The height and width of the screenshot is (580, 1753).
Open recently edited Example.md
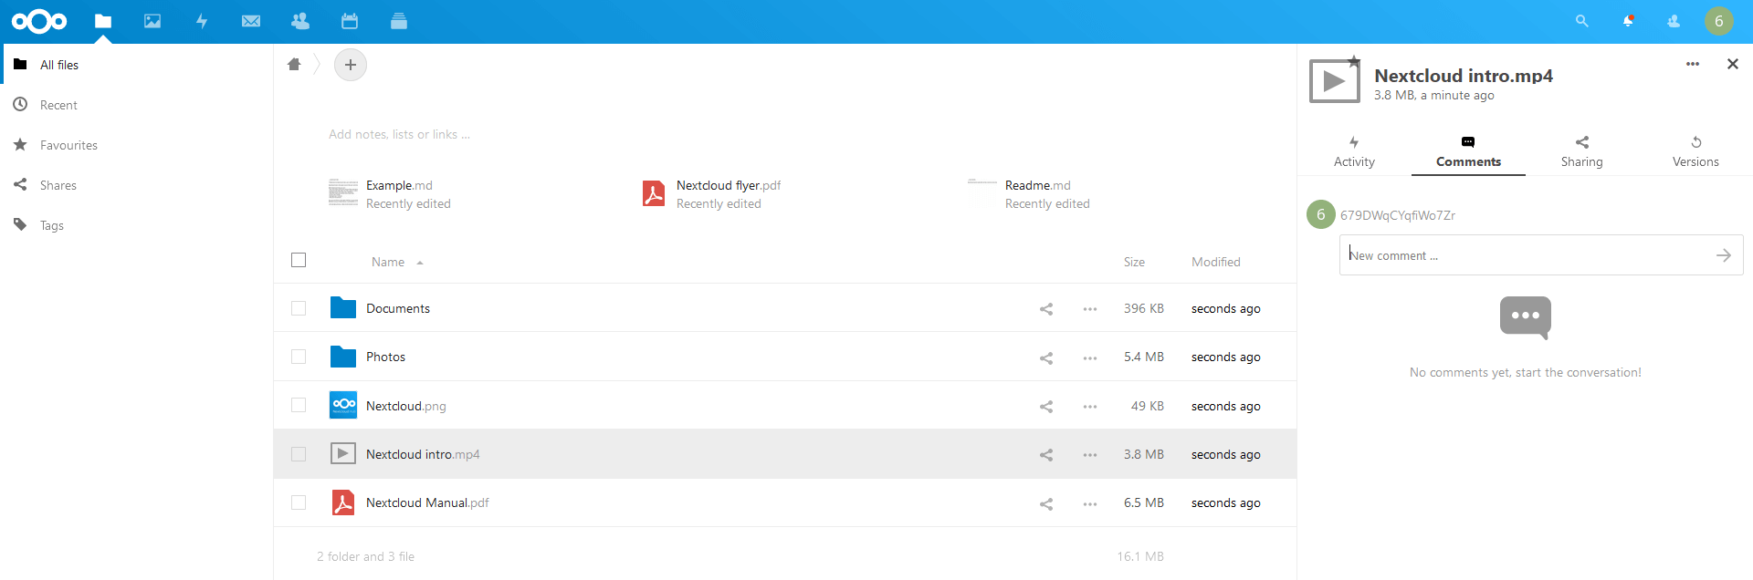click(x=390, y=194)
